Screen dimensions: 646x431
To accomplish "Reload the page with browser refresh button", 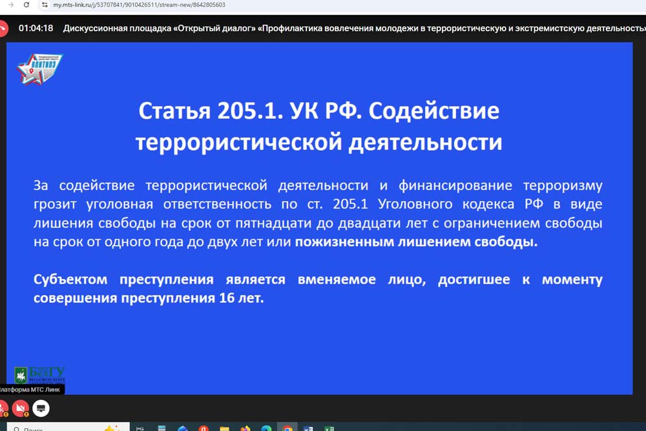I will [26, 5].
